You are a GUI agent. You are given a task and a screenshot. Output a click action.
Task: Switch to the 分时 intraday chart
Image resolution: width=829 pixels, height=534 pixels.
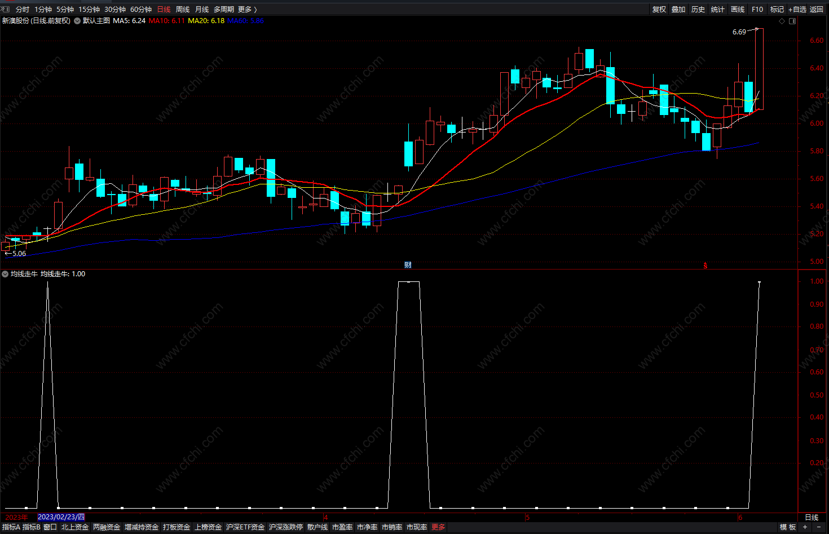coord(23,9)
